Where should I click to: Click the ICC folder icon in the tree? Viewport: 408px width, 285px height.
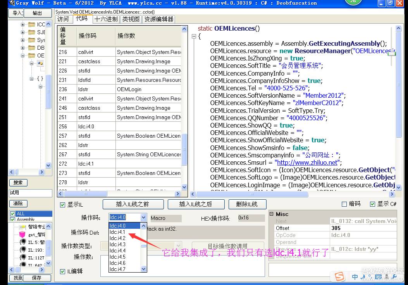(x=31, y=24)
